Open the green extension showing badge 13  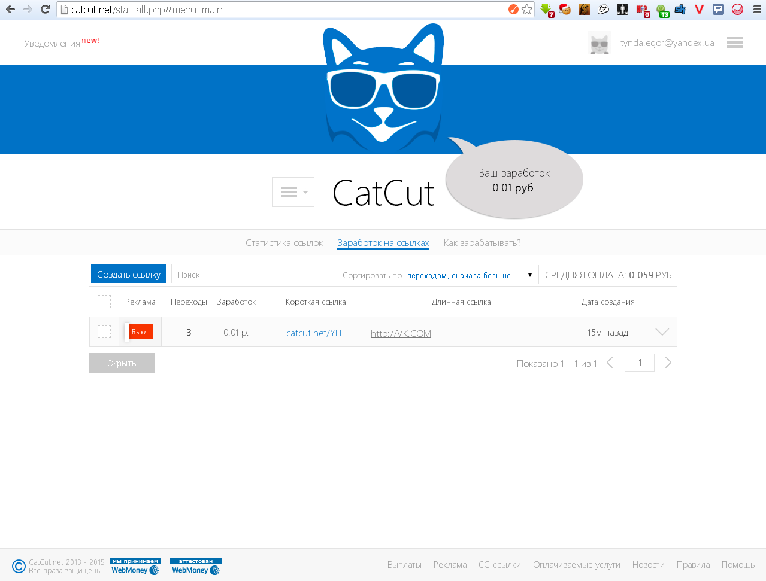[x=662, y=10]
